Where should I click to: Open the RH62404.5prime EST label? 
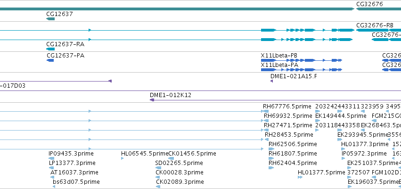tap(293, 163)
